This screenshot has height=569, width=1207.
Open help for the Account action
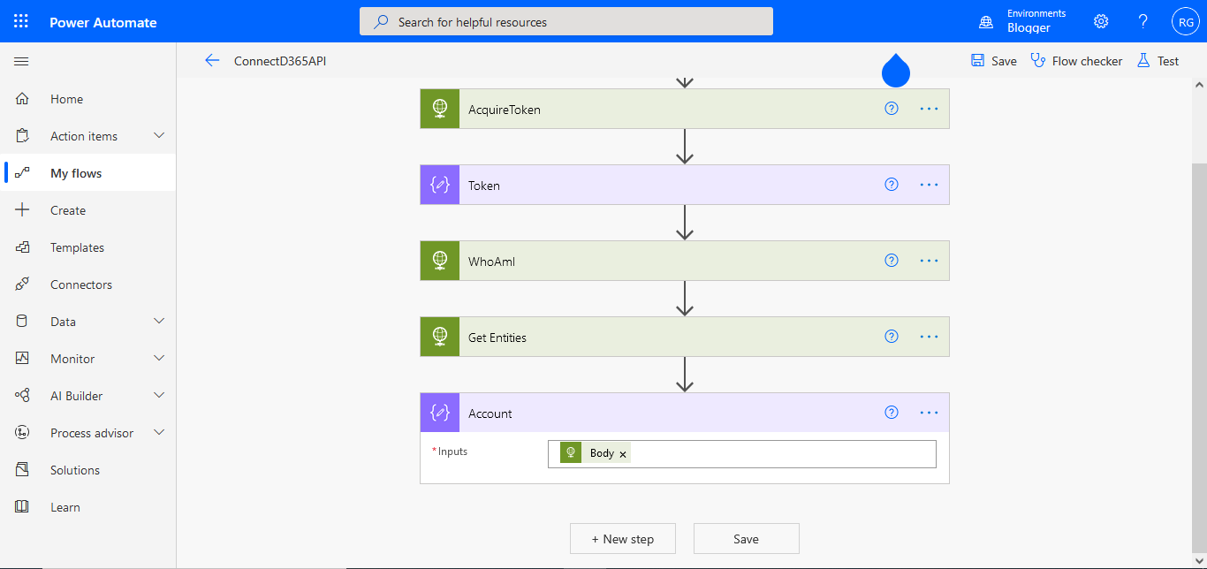pyautogui.click(x=891, y=413)
